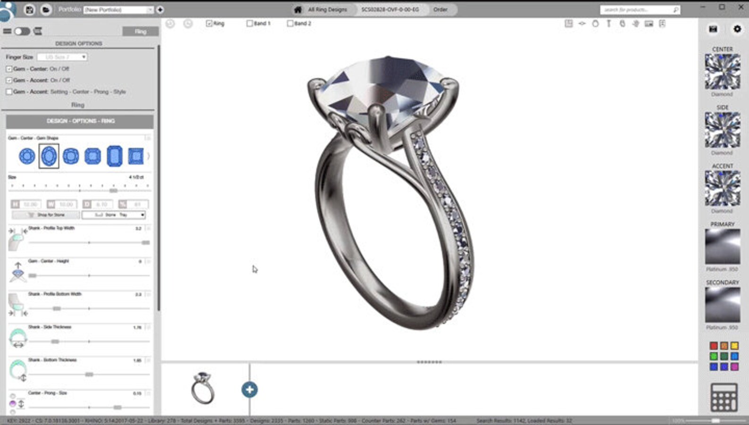Open settings gear in right panel
Image resolution: width=749 pixels, height=425 pixels.
[x=737, y=29]
